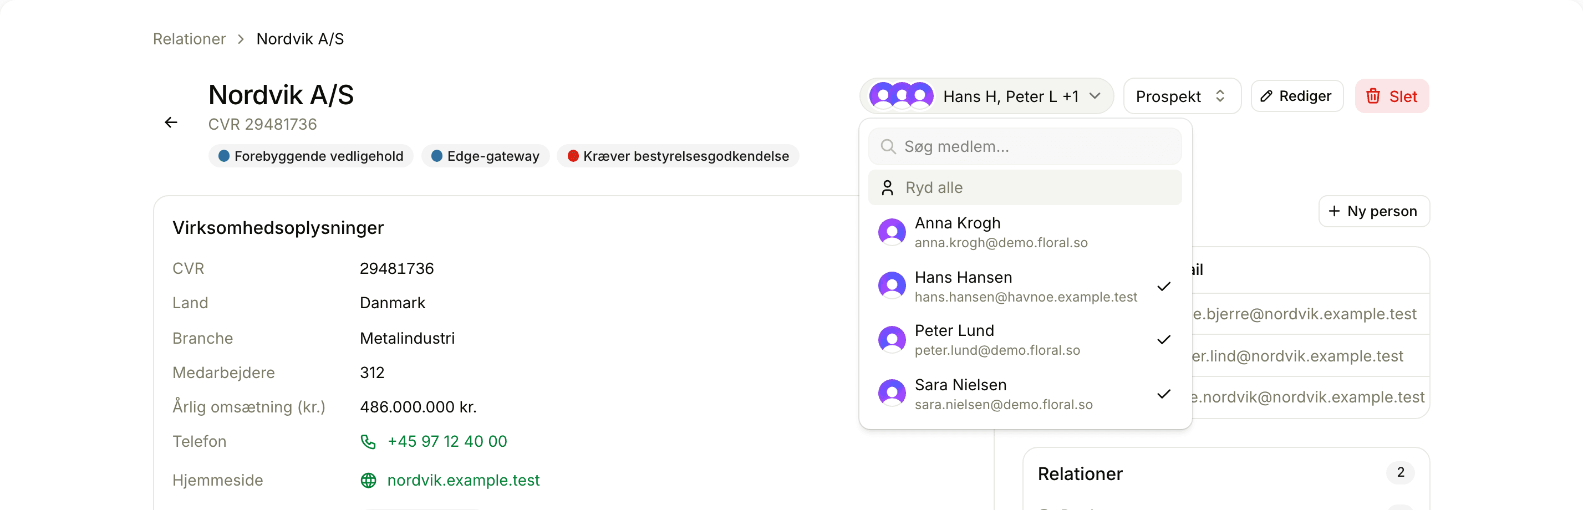Click the search magnifier icon in member search
The width and height of the screenshot is (1583, 510).
click(888, 147)
